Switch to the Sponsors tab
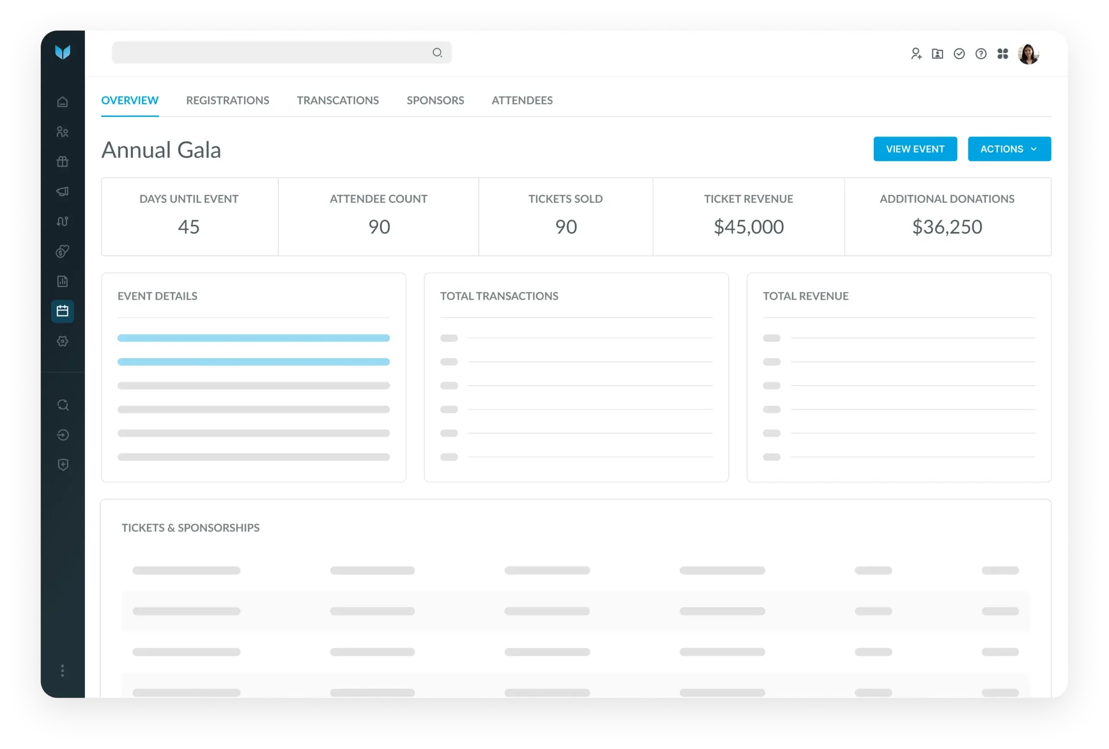Viewport: 1109px width, 749px height. [x=435, y=100]
